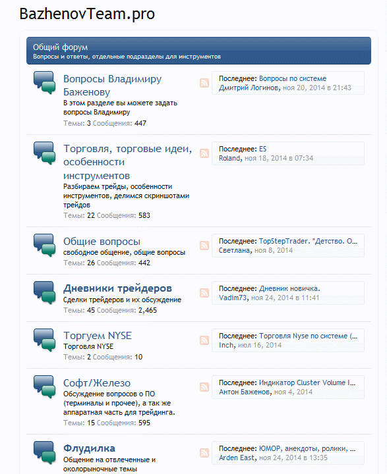Open latest thread ES
This screenshot has width=387, height=474.
click(262, 149)
